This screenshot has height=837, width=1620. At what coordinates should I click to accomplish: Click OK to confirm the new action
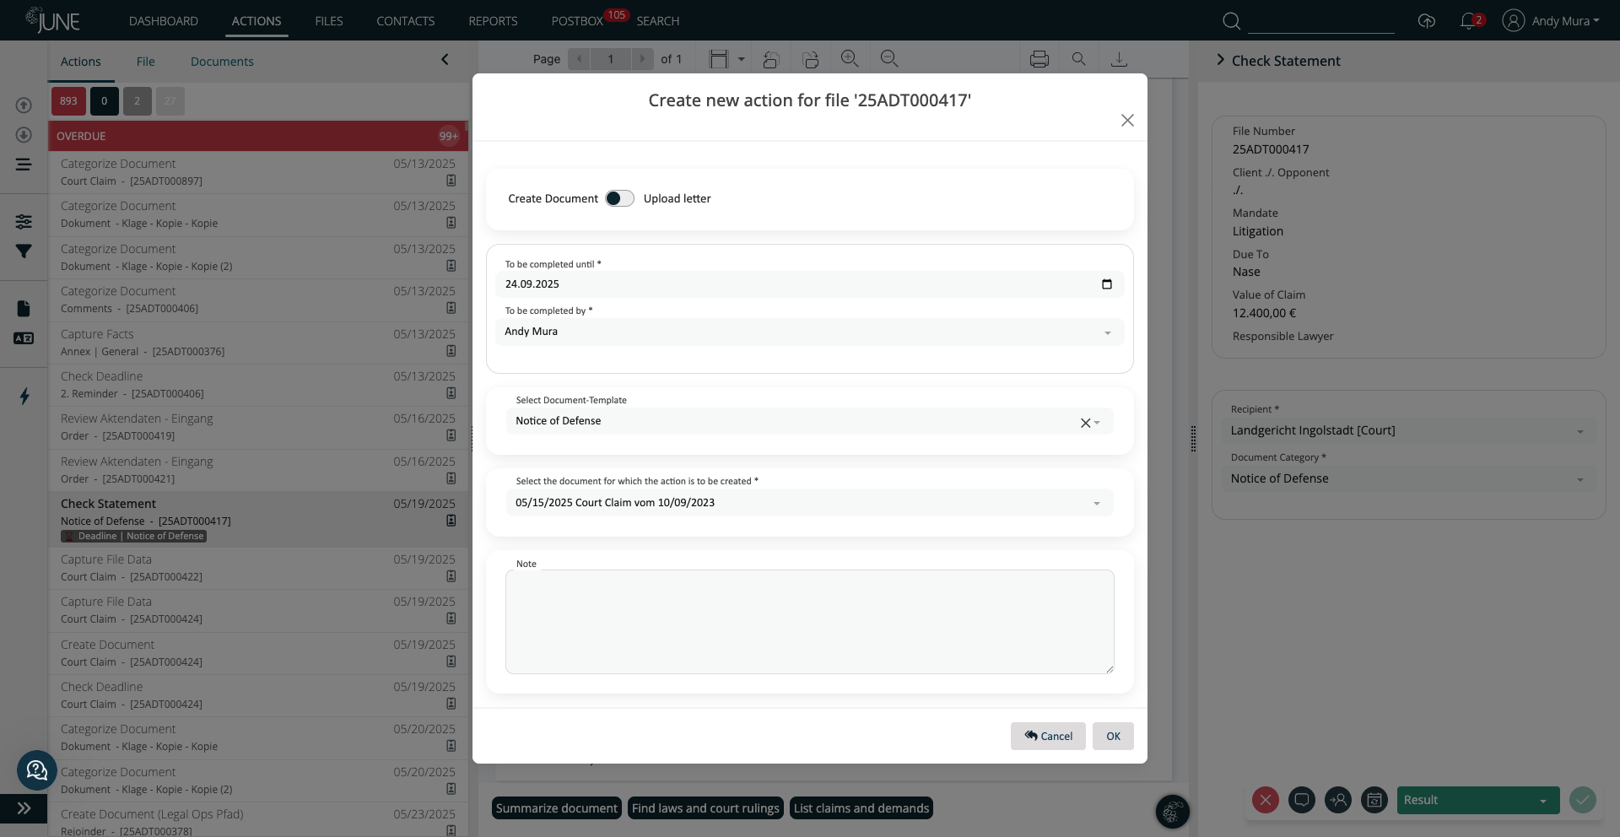(x=1113, y=736)
